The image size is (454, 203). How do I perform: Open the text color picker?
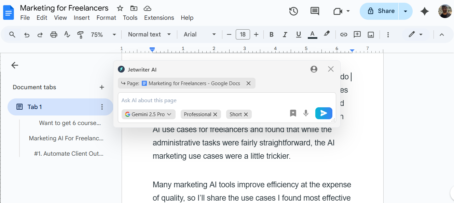click(312, 34)
